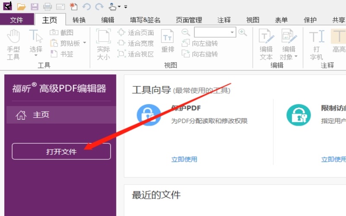Click the 打字机 typewriter tool
Image resolution: width=346 pixels, height=216 pixels.
317,45
